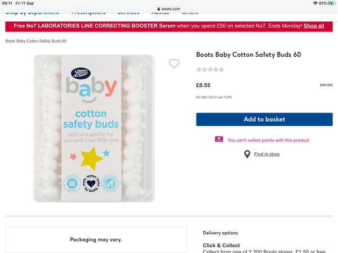Click the grey star rating icons
The image size is (338, 253).
210,70
